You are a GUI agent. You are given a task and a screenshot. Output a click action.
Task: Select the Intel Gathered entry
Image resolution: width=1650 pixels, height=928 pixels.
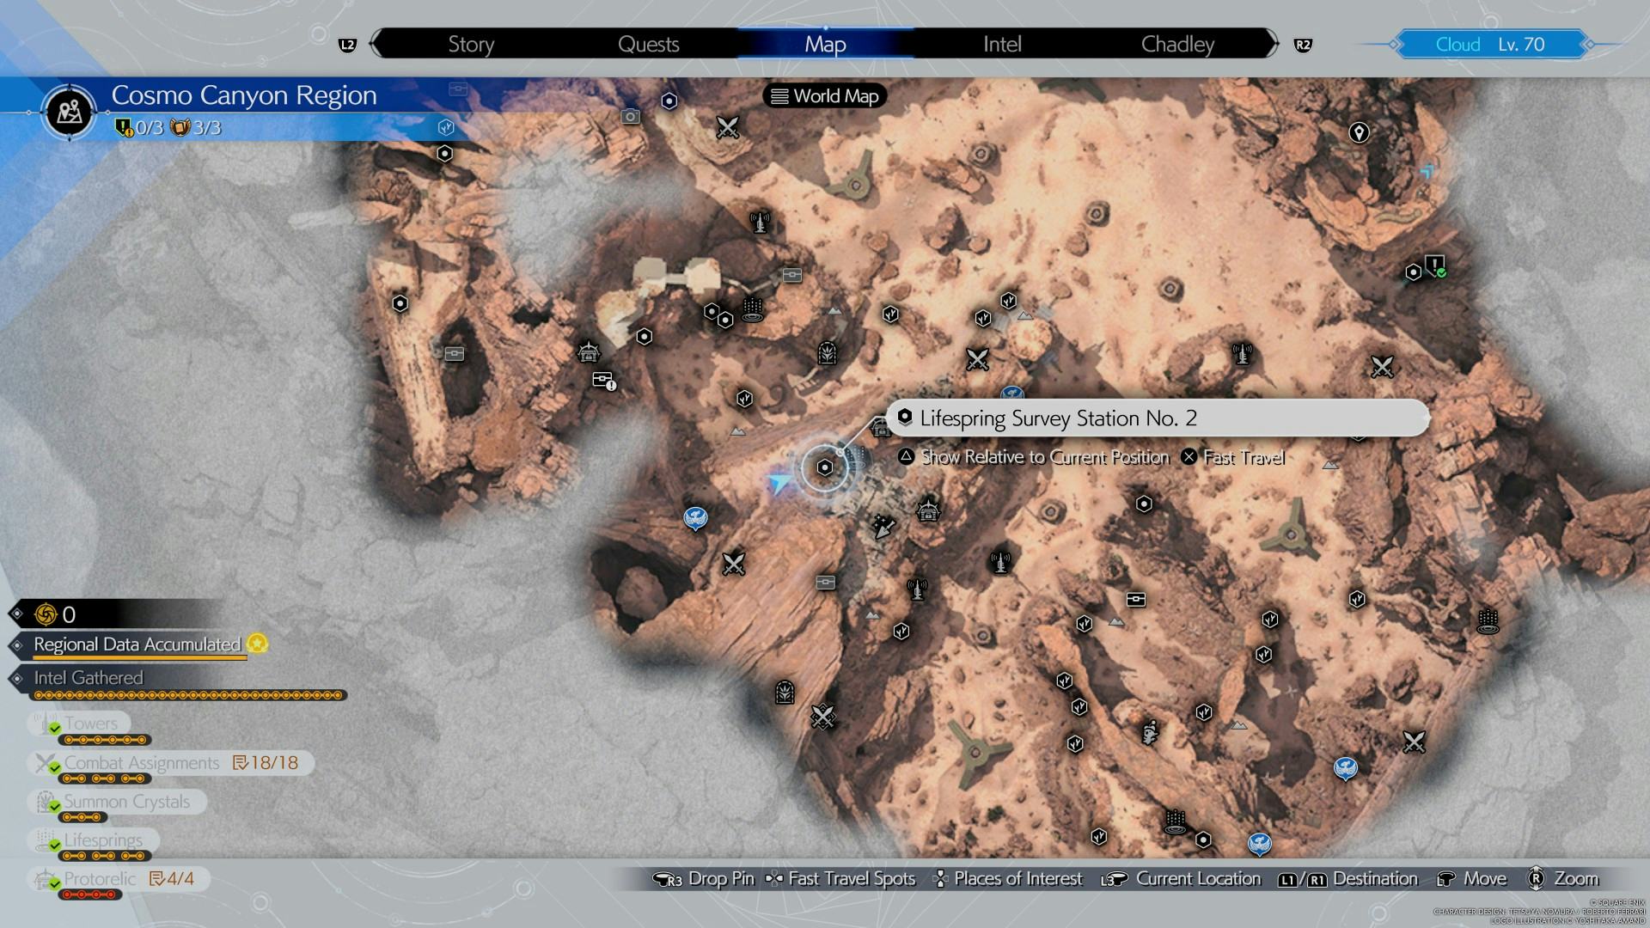click(88, 678)
